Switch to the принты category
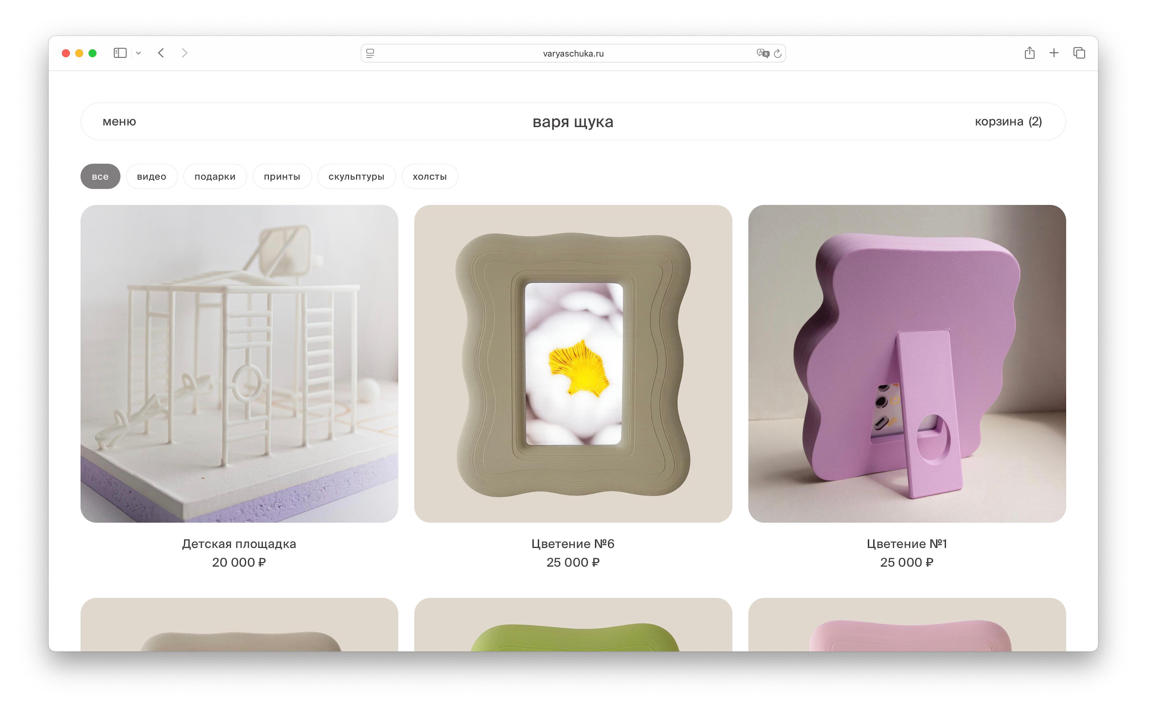Viewport: 1150px width, 716px height. pos(282,177)
